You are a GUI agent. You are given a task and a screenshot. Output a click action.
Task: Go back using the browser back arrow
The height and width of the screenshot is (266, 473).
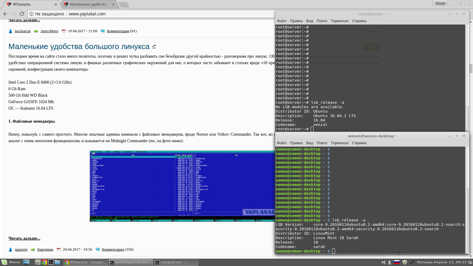pyautogui.click(x=5, y=14)
